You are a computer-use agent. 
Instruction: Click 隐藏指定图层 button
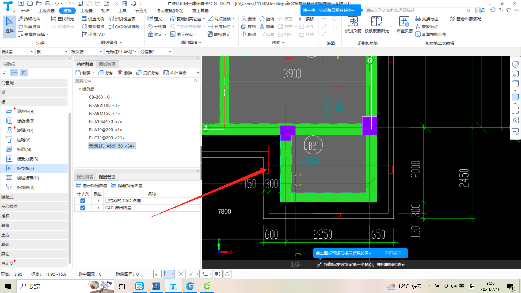pos(127,186)
